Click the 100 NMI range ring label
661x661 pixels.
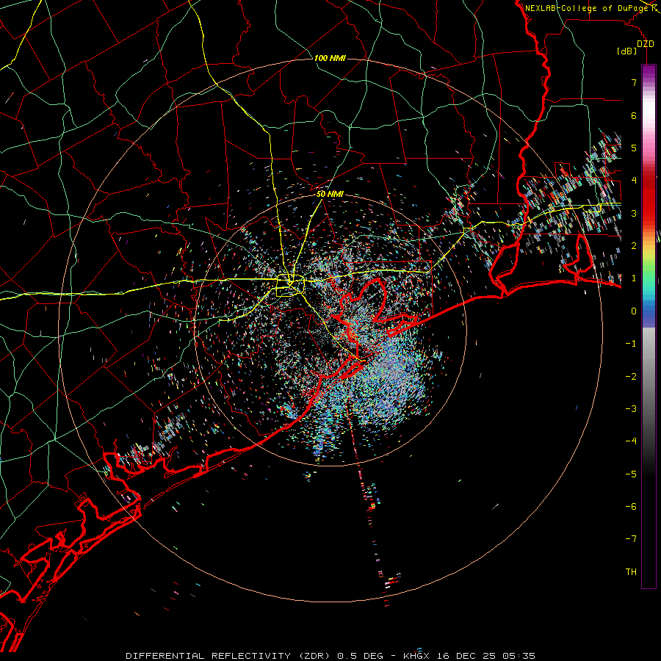point(330,58)
